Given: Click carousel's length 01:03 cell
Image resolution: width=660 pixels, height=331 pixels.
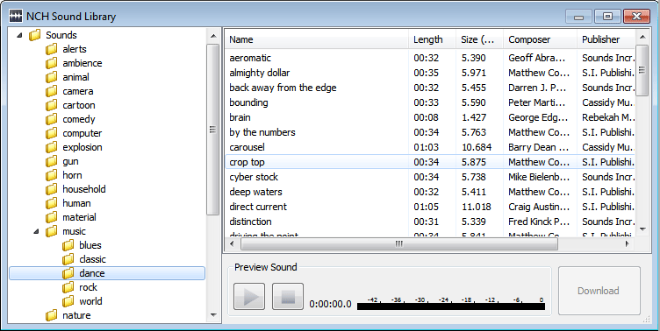Looking at the screenshot, I should (426, 147).
